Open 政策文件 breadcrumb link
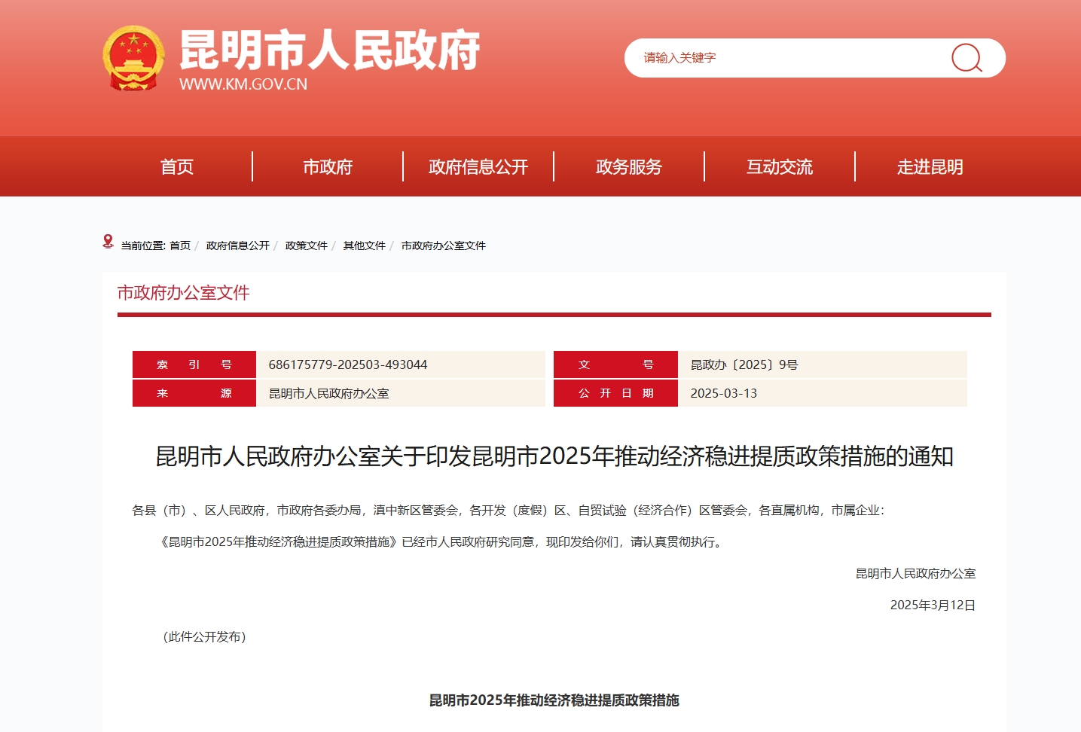This screenshot has height=732, width=1081. 306,246
